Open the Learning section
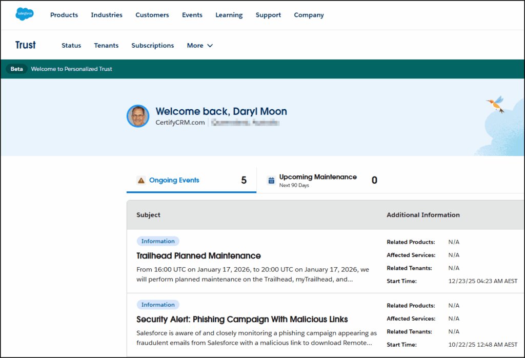 (229, 15)
